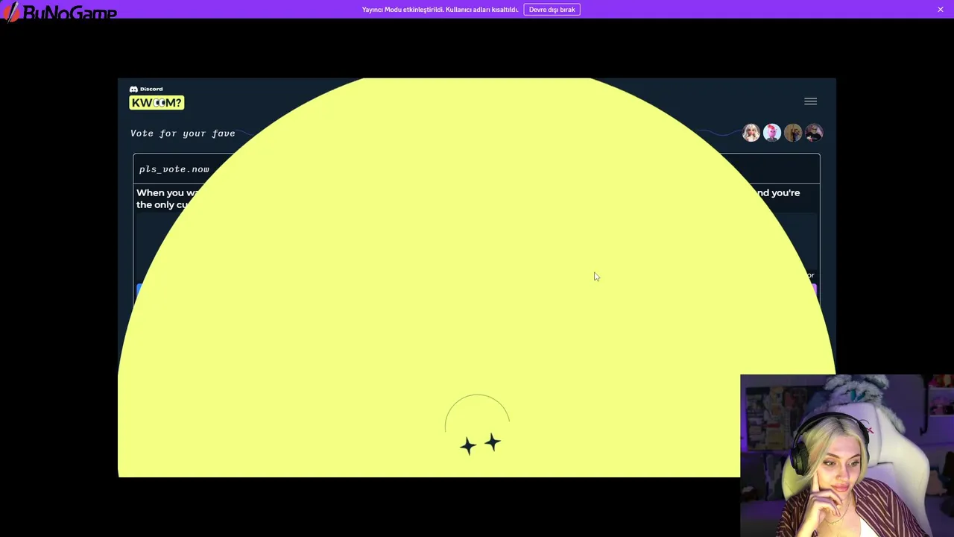Viewport: 954px width, 537px height.
Task: Dismiss the purple streamer mode banner
Action: tap(941, 10)
